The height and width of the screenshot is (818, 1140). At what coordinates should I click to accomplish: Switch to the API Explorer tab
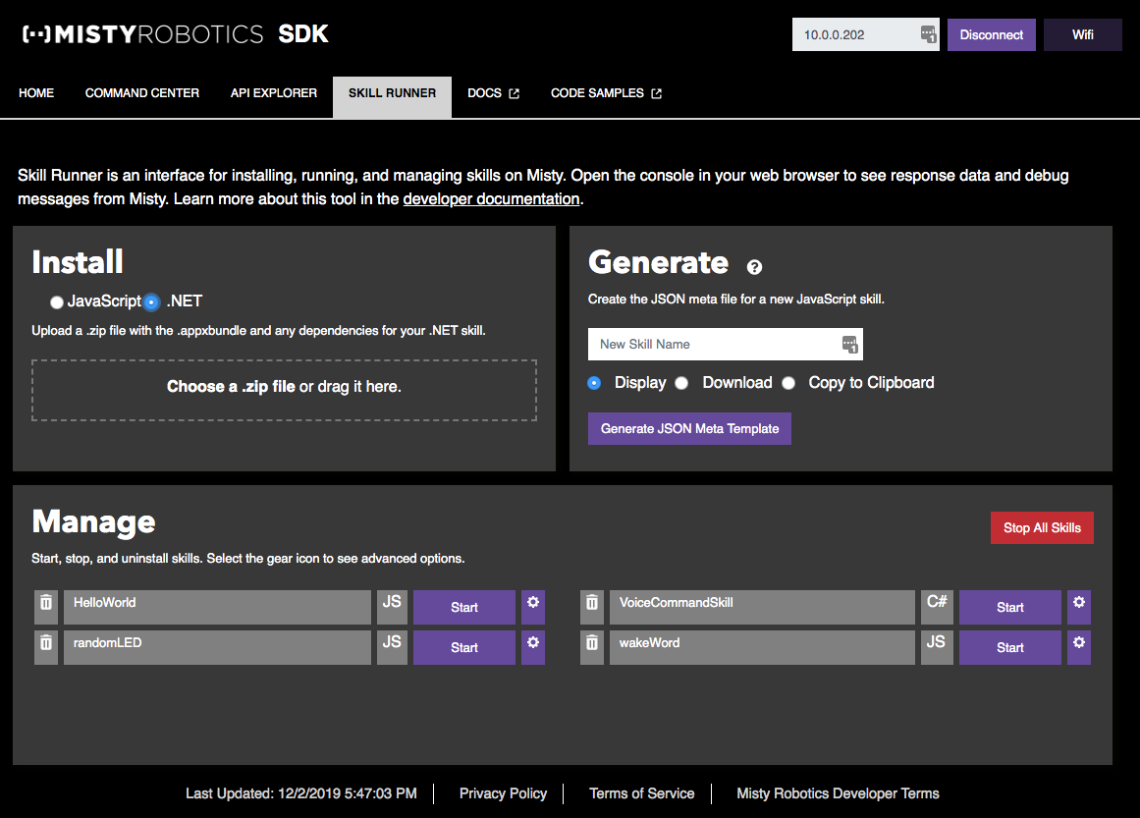click(273, 92)
